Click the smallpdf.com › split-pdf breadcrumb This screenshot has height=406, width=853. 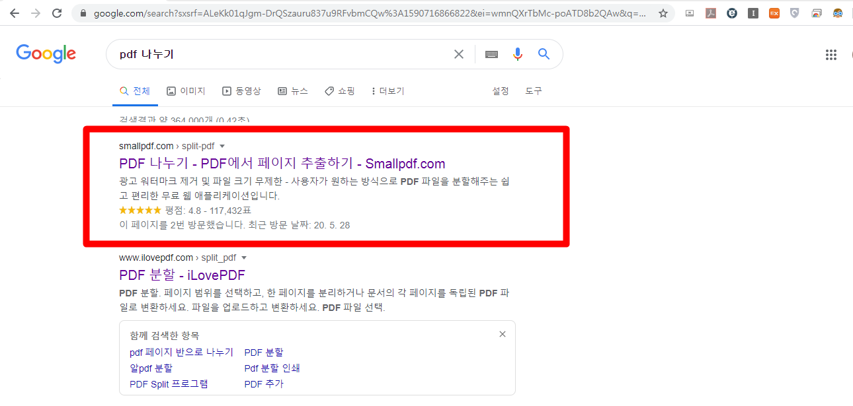click(167, 146)
